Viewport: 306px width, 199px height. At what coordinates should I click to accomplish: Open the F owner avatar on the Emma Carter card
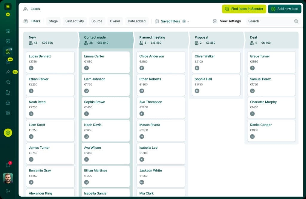point(86,68)
